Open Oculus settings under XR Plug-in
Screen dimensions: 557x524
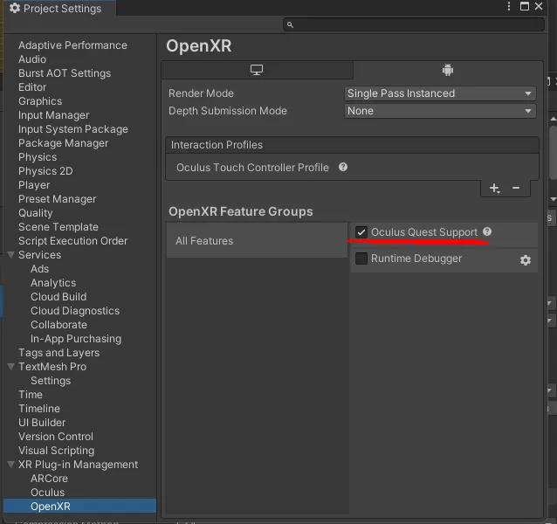48,493
